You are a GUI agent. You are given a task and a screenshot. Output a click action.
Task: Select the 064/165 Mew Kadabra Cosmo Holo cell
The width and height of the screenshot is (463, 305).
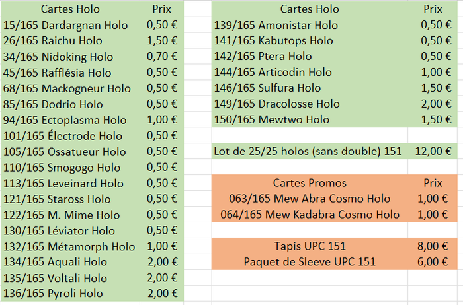(310, 215)
